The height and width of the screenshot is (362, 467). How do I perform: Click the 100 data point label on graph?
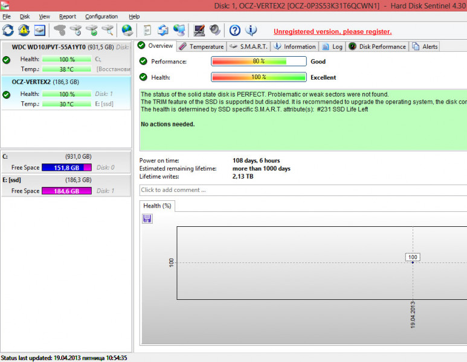[413, 257]
